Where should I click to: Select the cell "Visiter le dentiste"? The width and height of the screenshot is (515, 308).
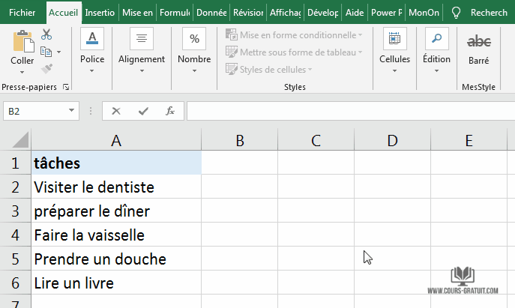tap(116, 187)
